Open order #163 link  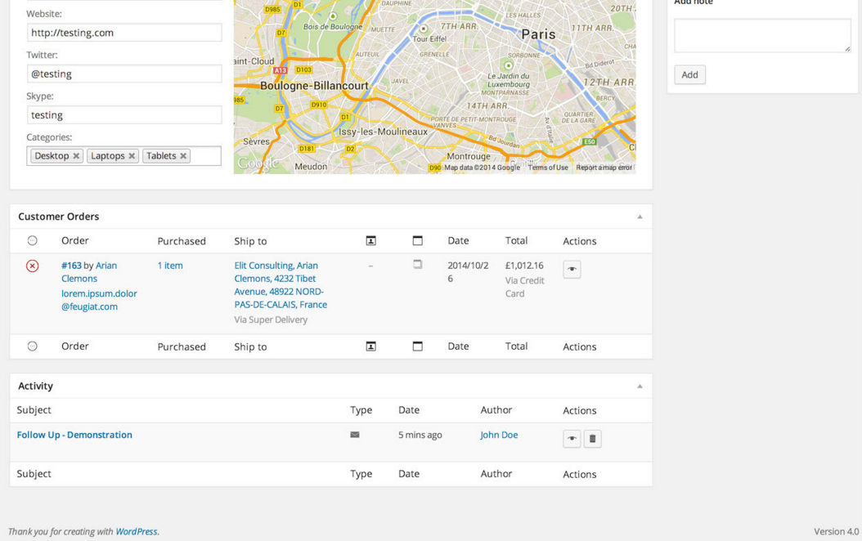(71, 266)
